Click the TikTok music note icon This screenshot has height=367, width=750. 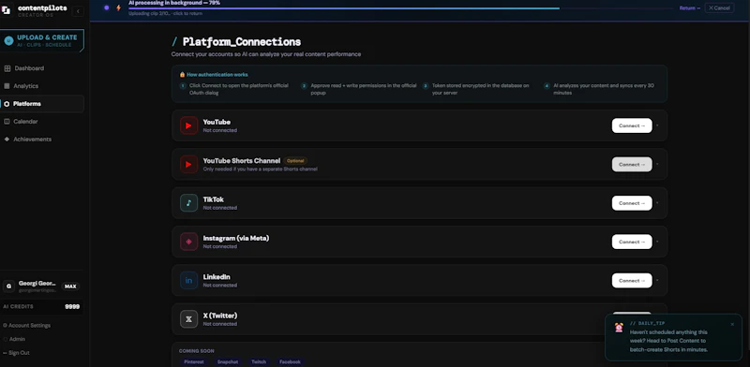click(189, 203)
